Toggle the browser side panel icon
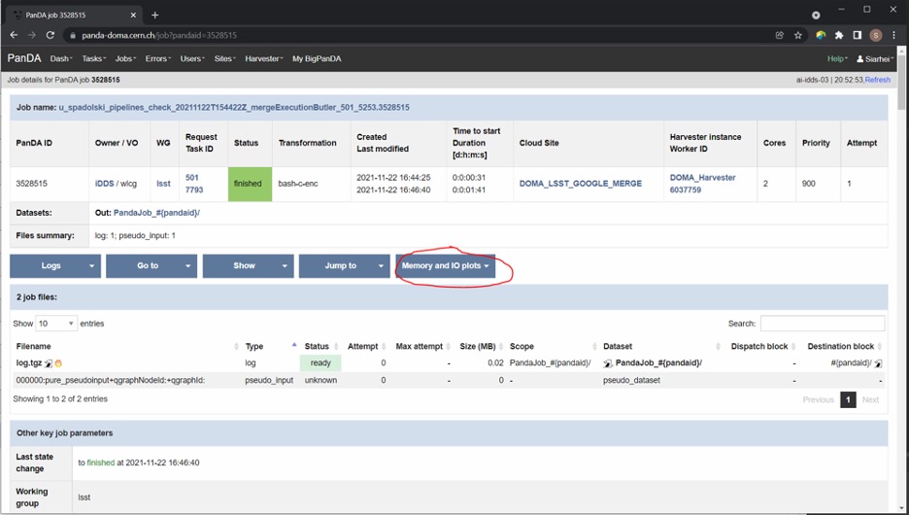 [857, 35]
